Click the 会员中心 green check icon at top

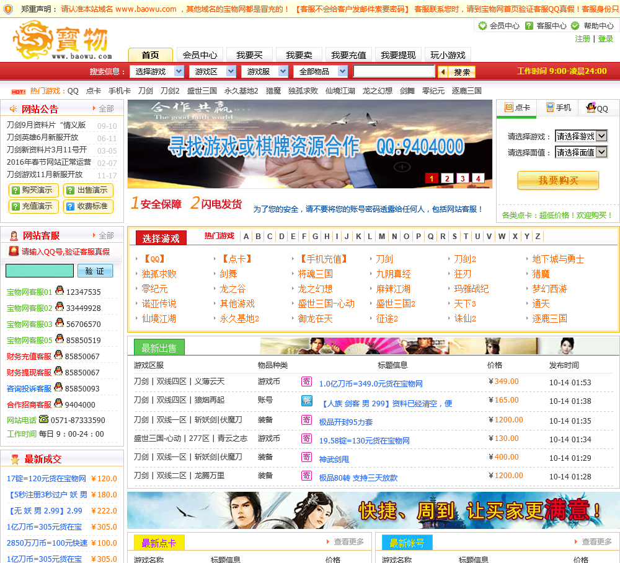click(482, 25)
